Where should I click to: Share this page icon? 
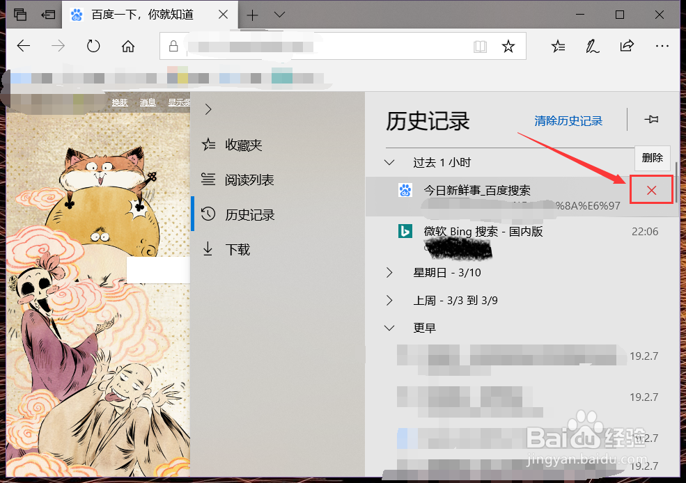point(627,46)
